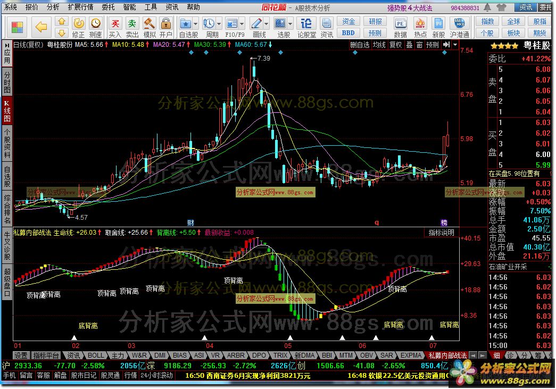Click the notification bell icon
The height and width of the screenshot is (389, 556).
click(x=487, y=7)
